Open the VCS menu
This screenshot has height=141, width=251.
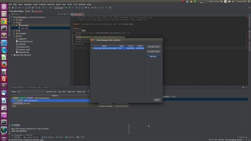[75, 4]
